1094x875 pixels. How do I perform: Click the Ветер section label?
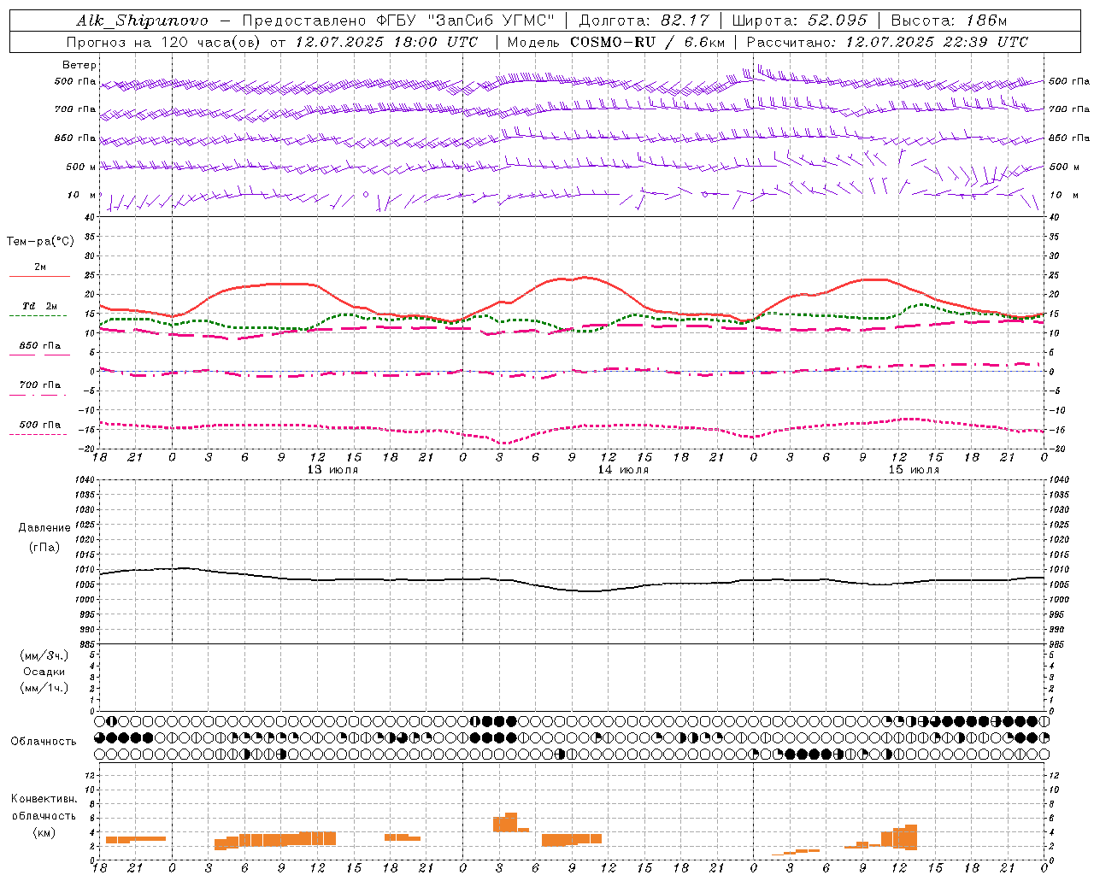(79, 65)
